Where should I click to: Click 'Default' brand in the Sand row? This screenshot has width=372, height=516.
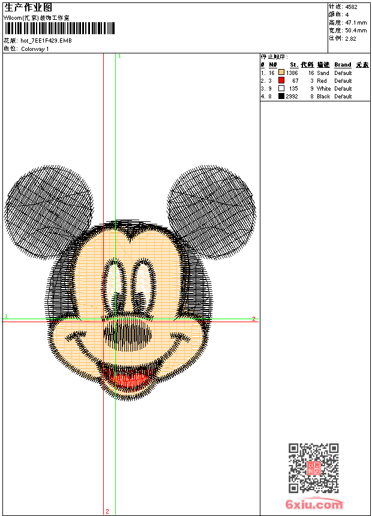tap(343, 73)
